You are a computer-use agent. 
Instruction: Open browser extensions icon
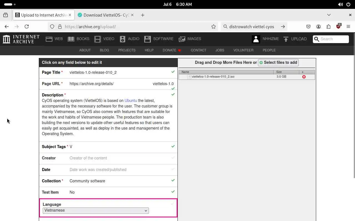point(328,27)
